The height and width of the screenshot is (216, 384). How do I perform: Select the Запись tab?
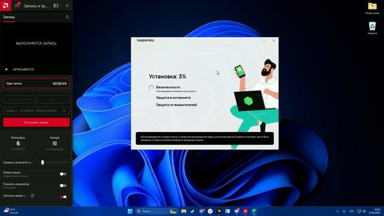(x=9, y=17)
